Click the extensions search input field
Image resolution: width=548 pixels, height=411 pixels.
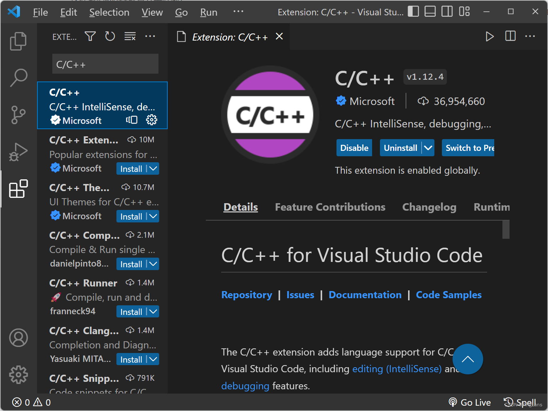(105, 64)
